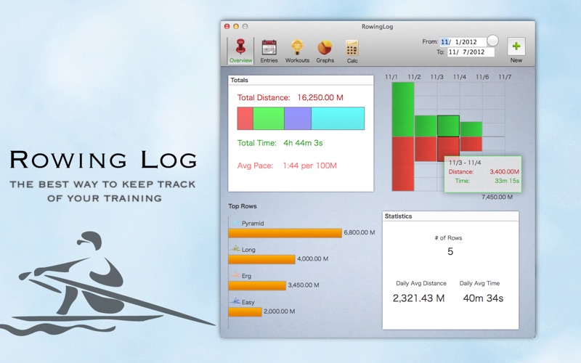Image resolution: width=581 pixels, height=363 pixels.
Task: Select the purple segment of distance bar
Action: tap(298, 118)
